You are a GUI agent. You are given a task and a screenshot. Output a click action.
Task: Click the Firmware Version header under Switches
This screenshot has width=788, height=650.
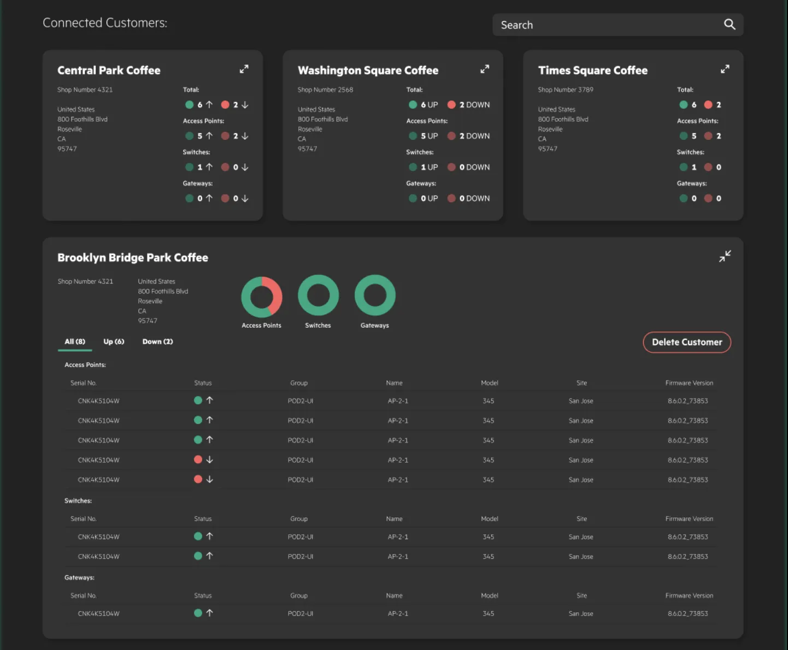click(x=689, y=519)
